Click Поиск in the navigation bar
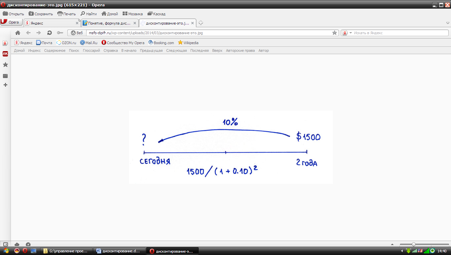 coord(74,50)
